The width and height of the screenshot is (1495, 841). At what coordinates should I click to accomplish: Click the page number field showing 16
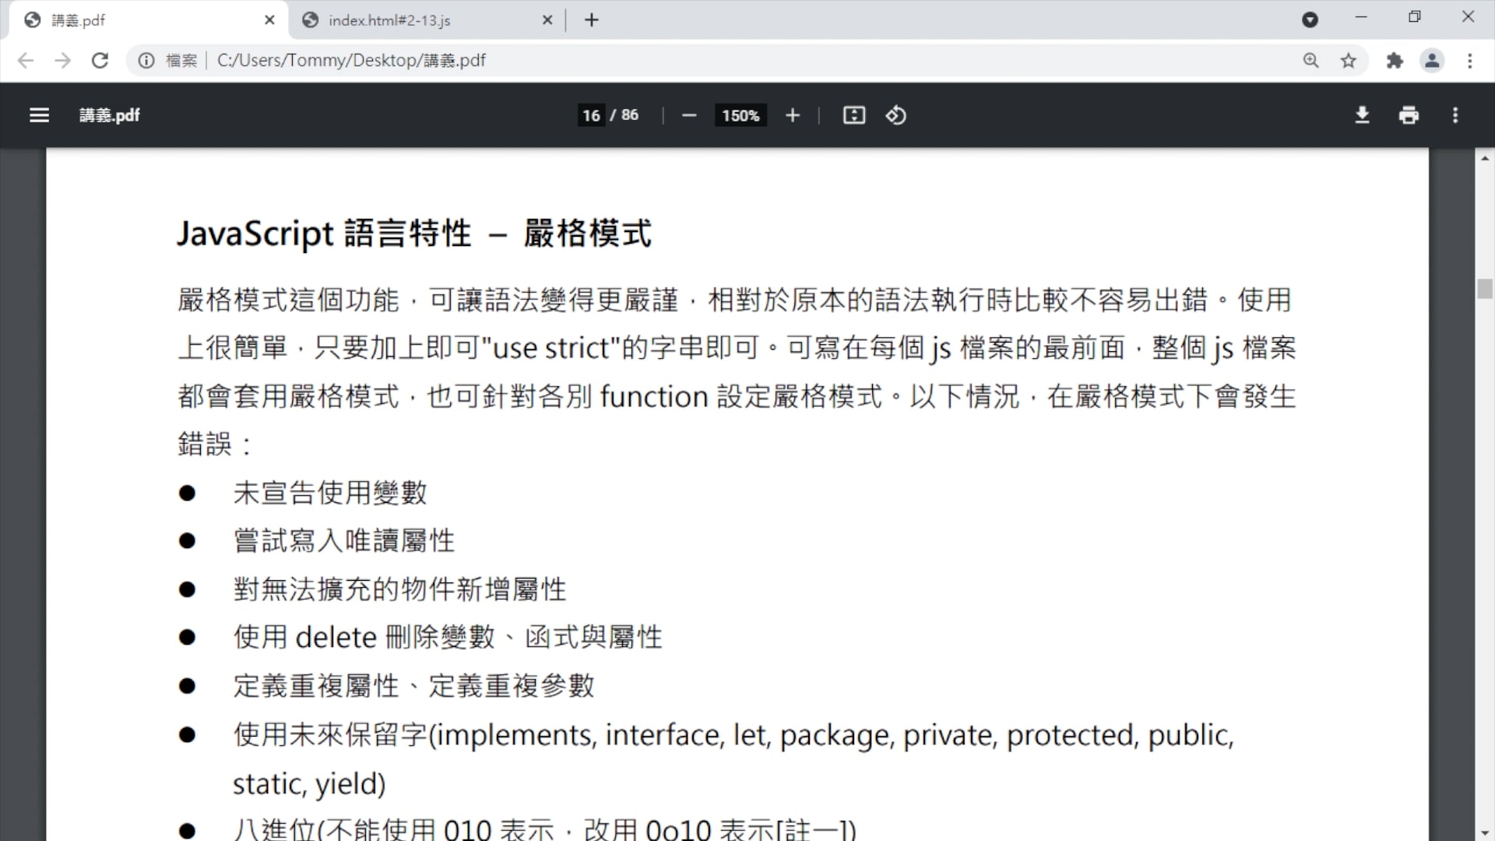tap(591, 115)
